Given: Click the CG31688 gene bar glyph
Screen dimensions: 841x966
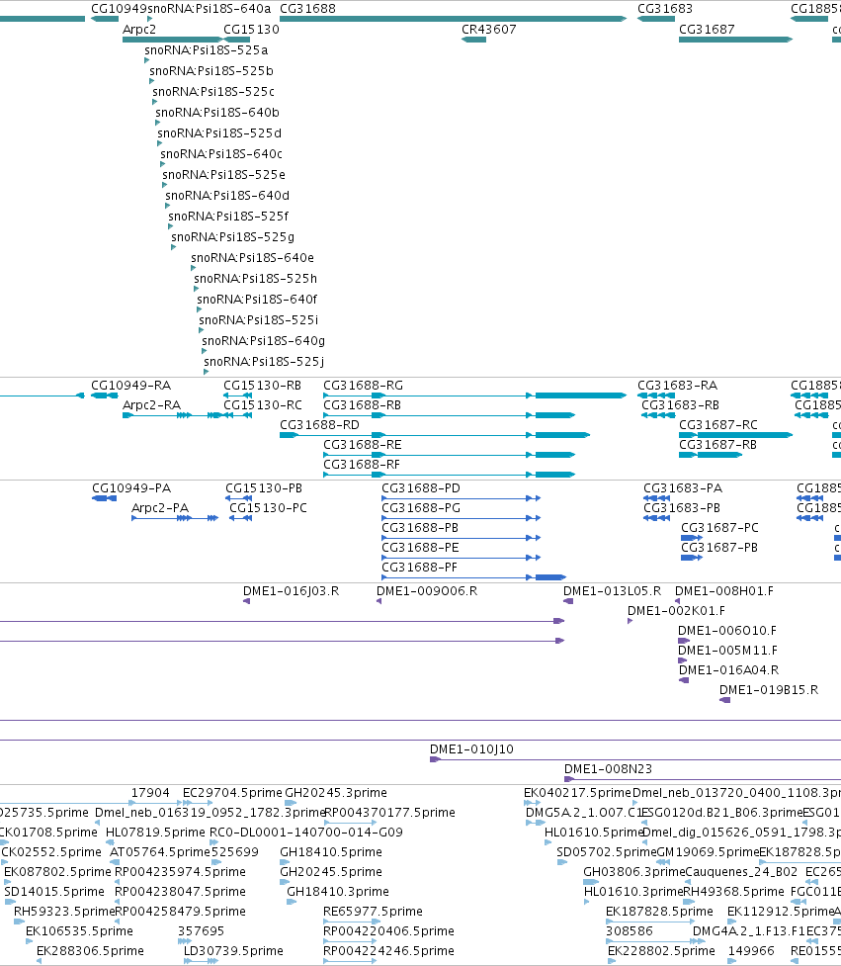Looking at the screenshot, I should tap(454, 19).
